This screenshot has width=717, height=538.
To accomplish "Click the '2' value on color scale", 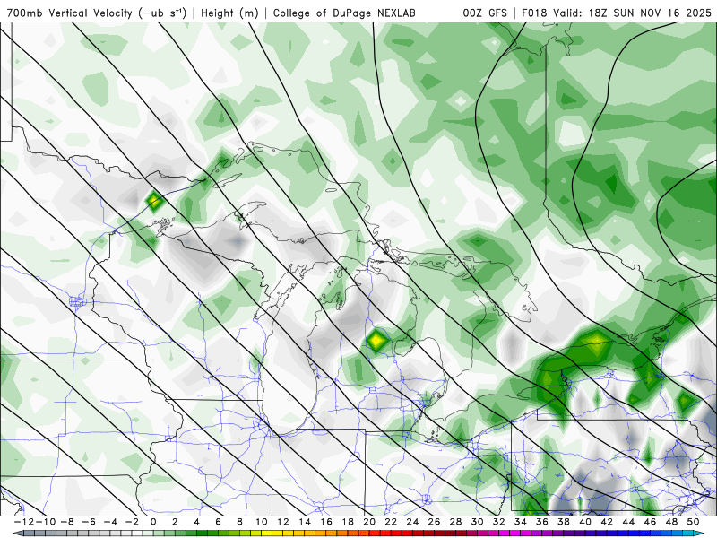I will click(x=175, y=522).
